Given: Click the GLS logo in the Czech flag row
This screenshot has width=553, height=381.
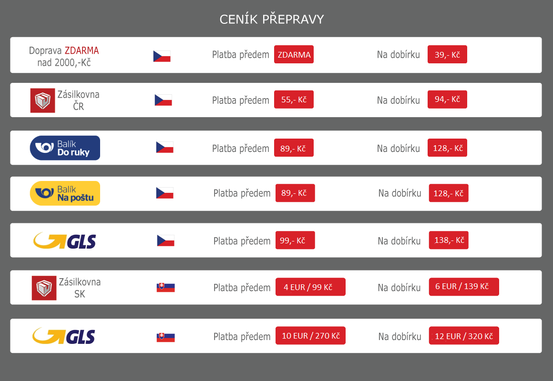Looking at the screenshot, I should click(64, 241).
